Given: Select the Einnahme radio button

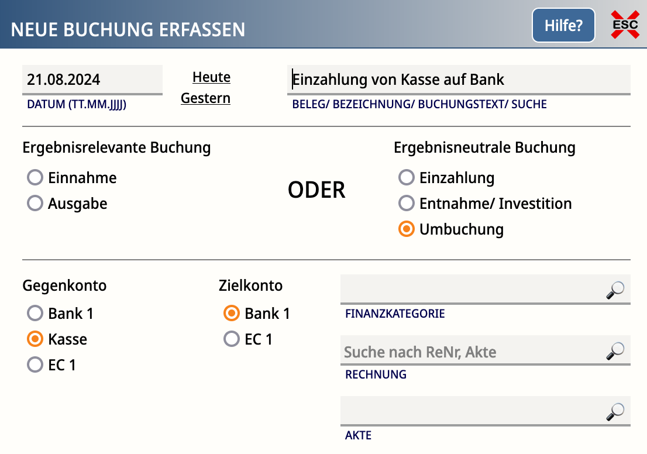Looking at the screenshot, I should coord(35,177).
